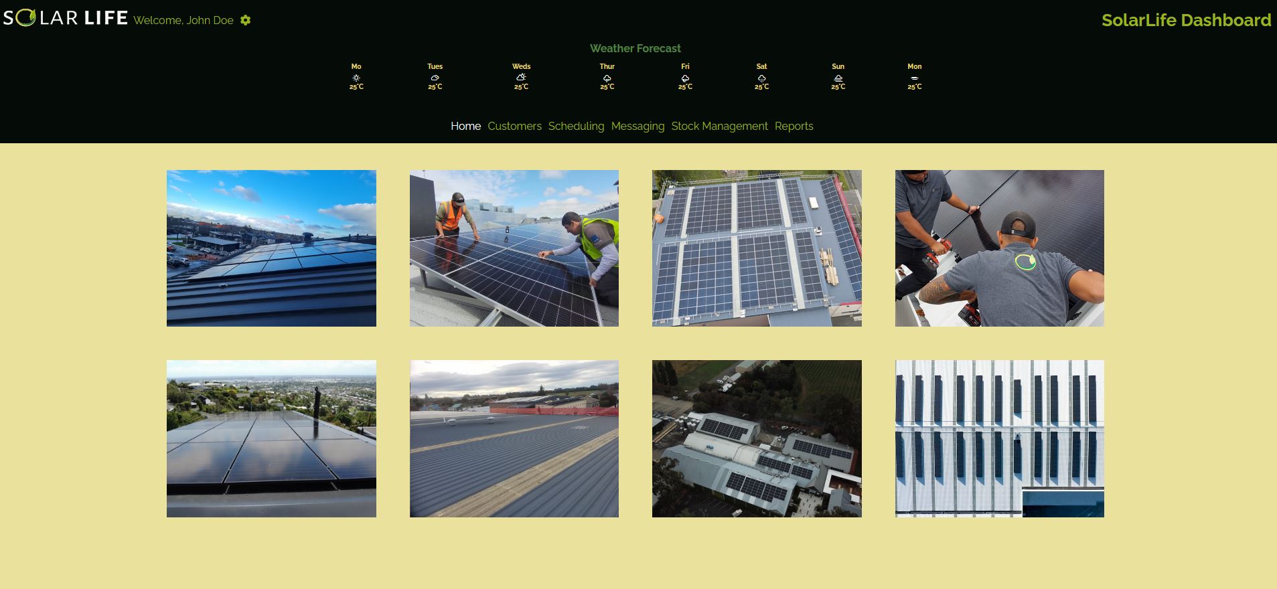Click the 25°C temperature under Sun
Viewport: 1277px width, 589px height.
[x=838, y=87]
